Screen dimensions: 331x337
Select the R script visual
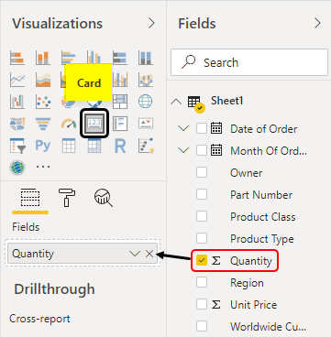pyautogui.click(x=120, y=146)
